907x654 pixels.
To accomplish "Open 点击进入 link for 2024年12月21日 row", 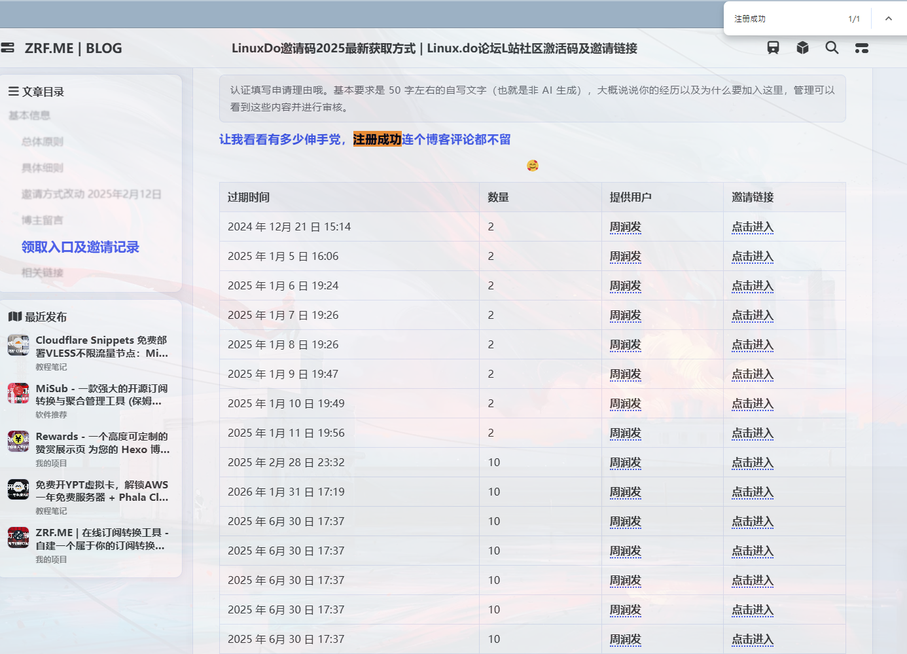I will 752,227.
